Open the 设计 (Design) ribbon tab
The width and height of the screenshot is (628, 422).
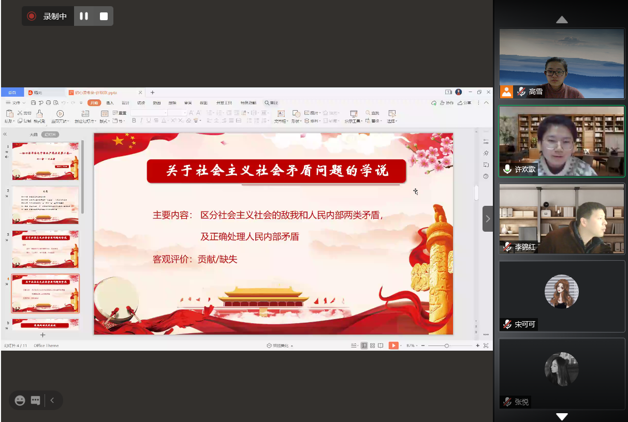[x=125, y=103]
